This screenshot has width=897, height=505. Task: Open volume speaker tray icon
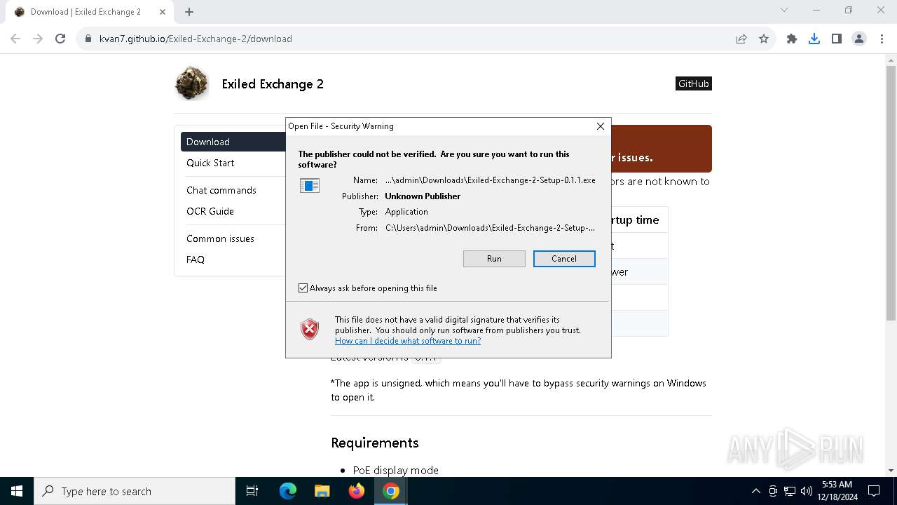(807, 491)
